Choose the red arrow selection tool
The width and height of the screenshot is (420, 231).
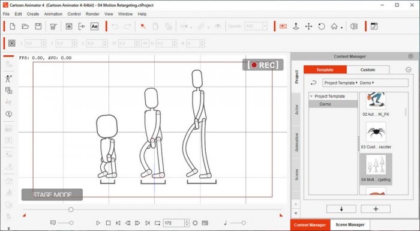pos(143,26)
